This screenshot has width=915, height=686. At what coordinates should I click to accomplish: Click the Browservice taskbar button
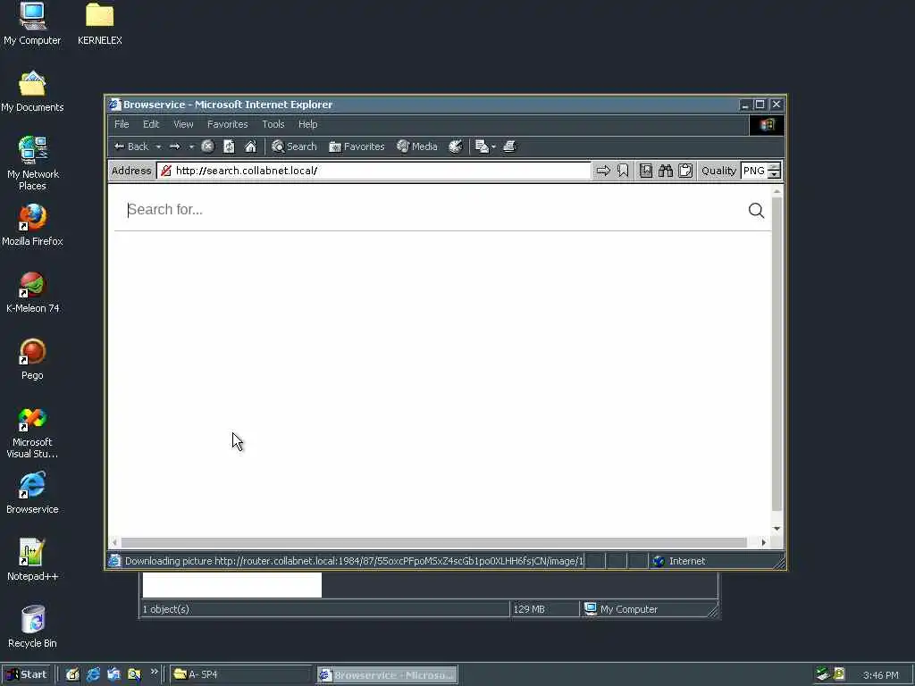(x=387, y=674)
